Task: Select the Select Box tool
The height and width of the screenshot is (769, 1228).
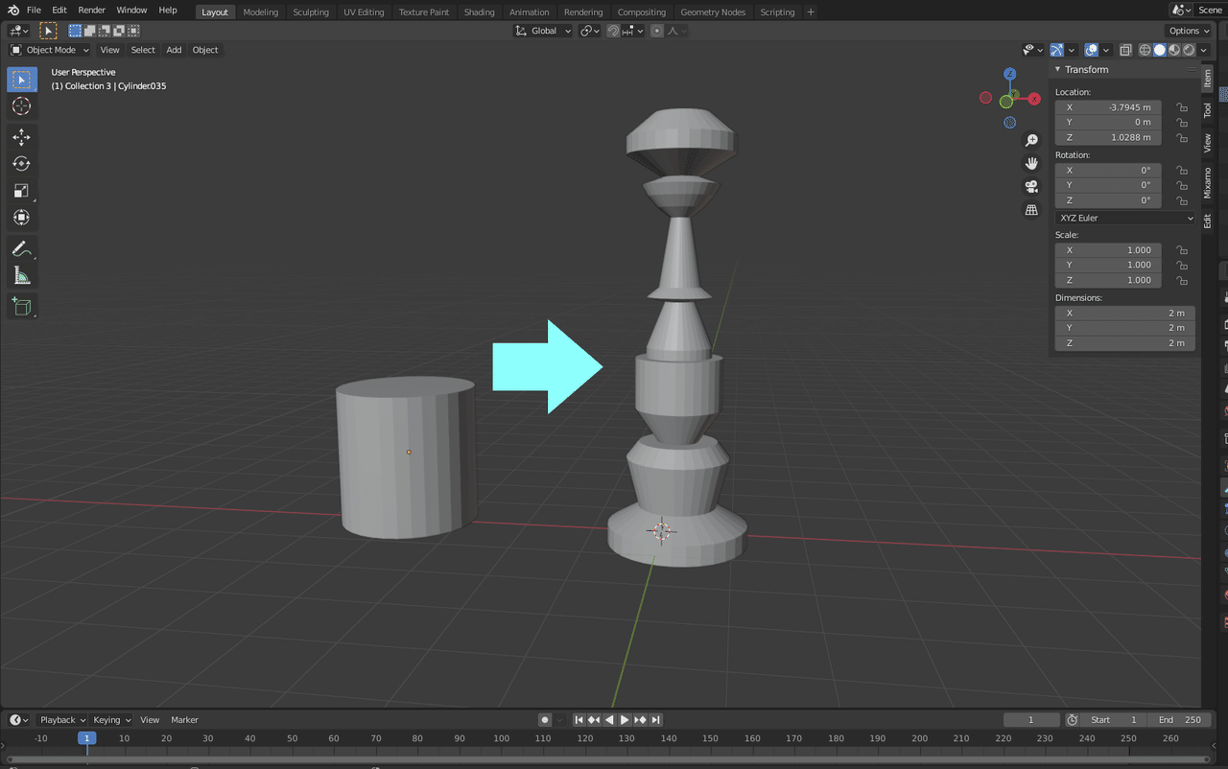Action: 22,79
